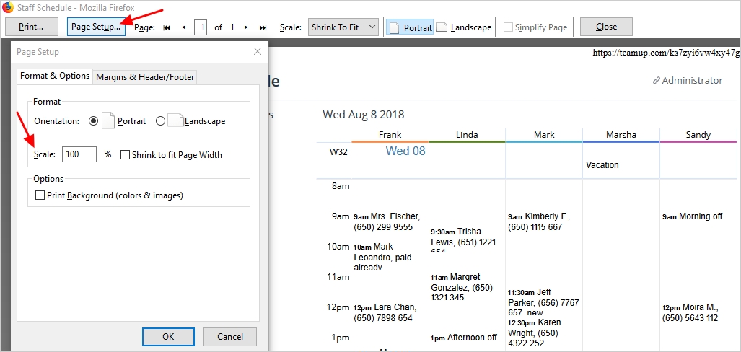Switch to Format & Options tab
The image size is (741, 352).
point(55,76)
